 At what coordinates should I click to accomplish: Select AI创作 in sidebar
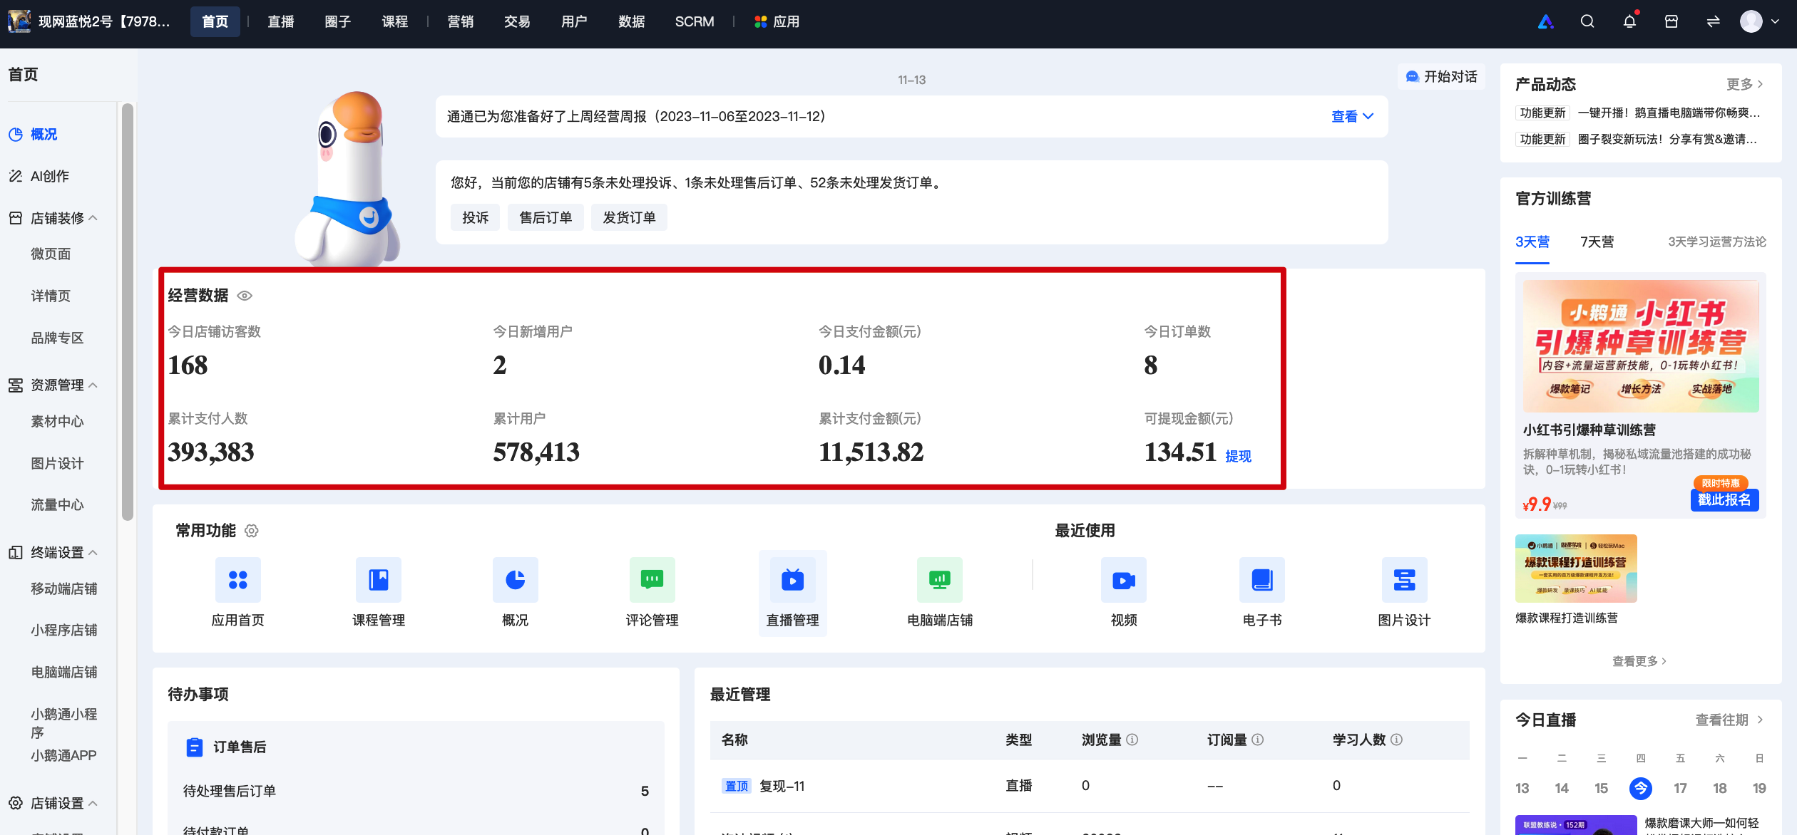50,176
